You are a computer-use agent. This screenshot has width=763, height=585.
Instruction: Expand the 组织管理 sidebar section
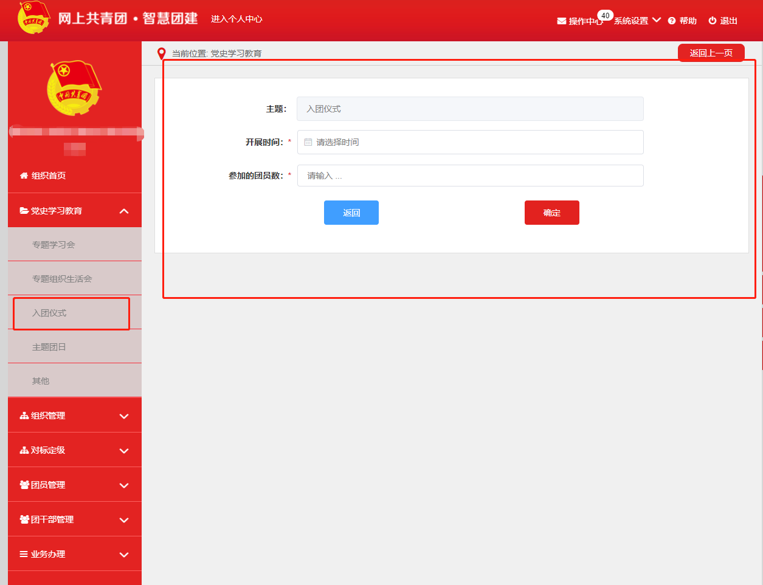tap(124, 416)
